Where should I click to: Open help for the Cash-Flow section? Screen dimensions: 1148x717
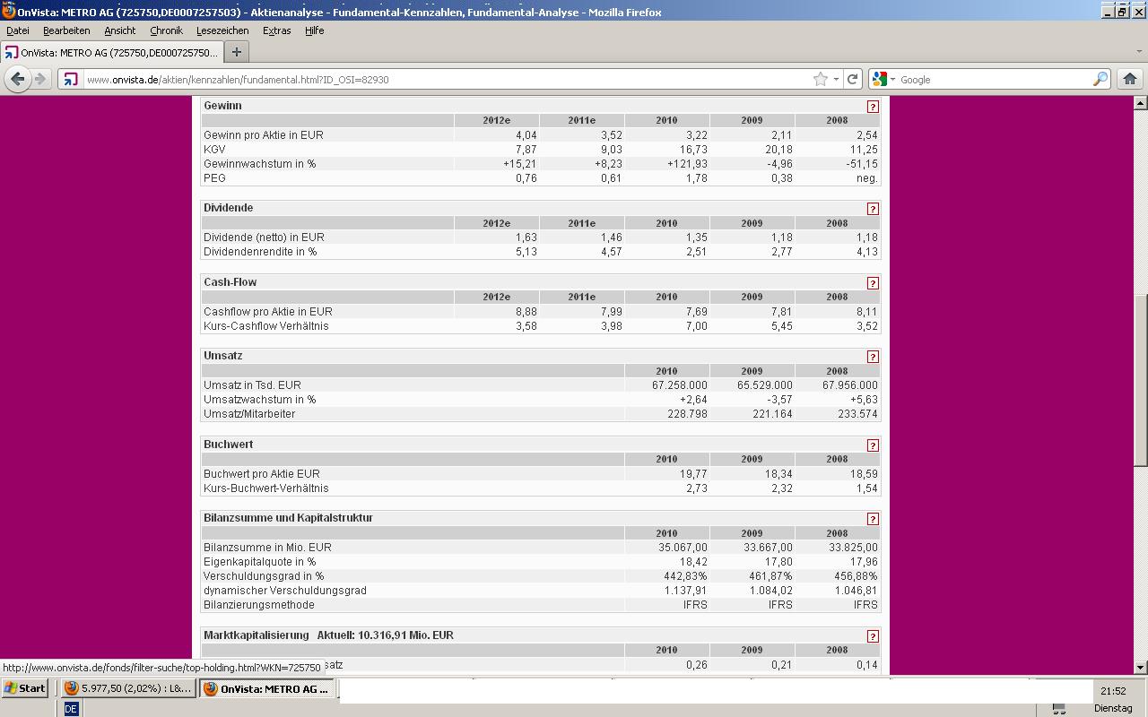click(x=872, y=283)
